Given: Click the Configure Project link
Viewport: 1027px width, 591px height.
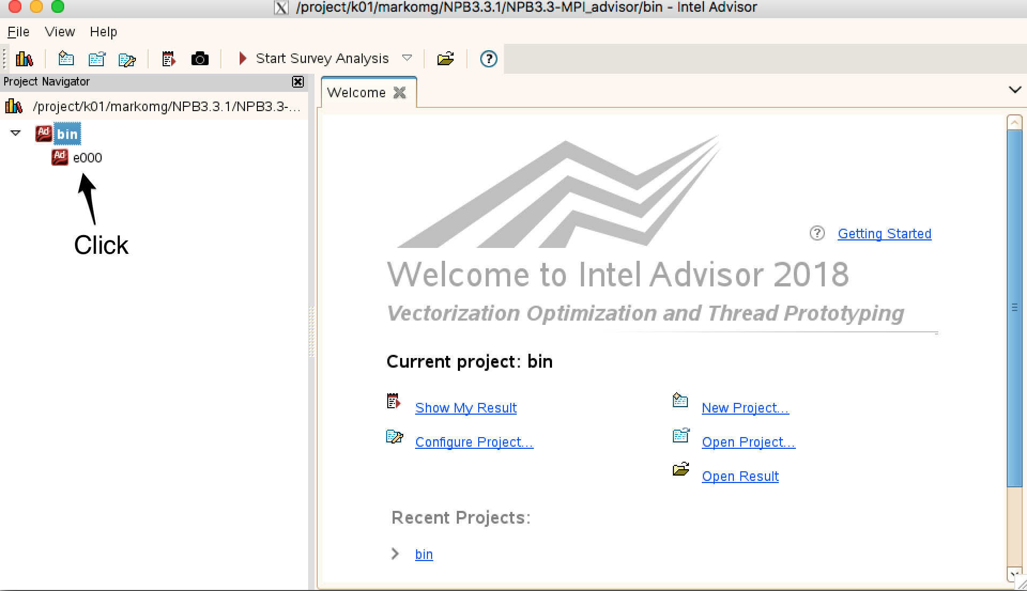Looking at the screenshot, I should [x=474, y=442].
